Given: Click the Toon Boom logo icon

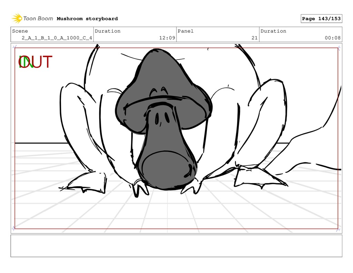Looking at the screenshot, I should [17, 19].
